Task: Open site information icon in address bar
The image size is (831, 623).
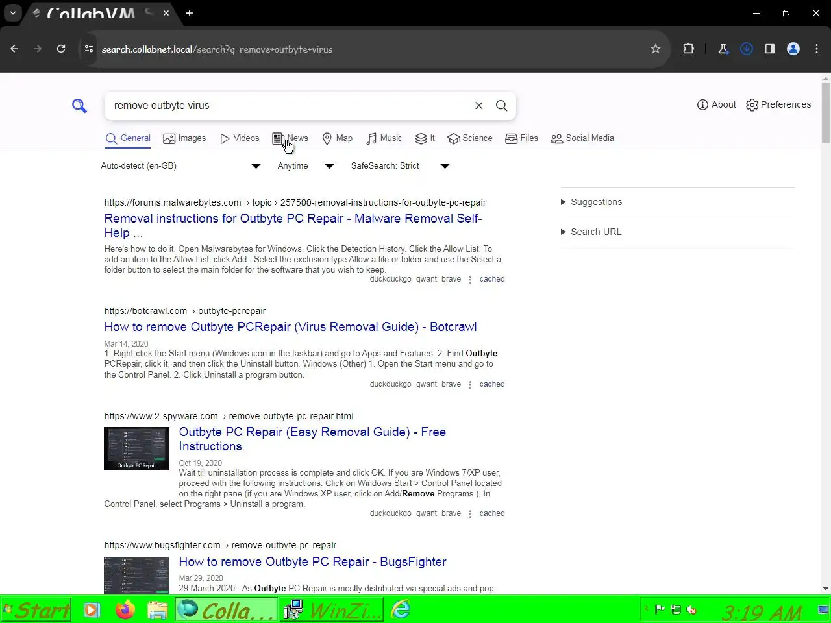Action: (89, 49)
